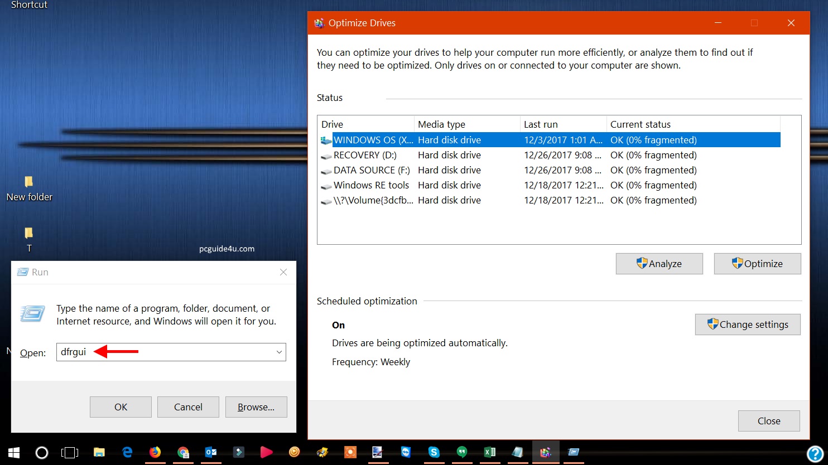This screenshot has width=828, height=465.
Task: Open the Cortana search circle
Action: tap(42, 453)
